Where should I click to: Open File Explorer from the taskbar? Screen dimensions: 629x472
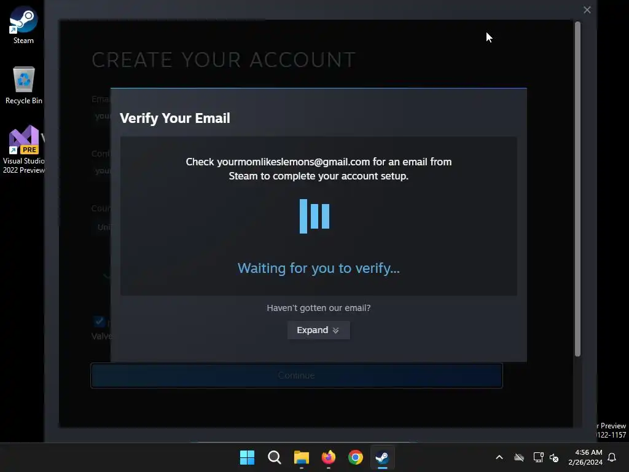click(x=301, y=457)
